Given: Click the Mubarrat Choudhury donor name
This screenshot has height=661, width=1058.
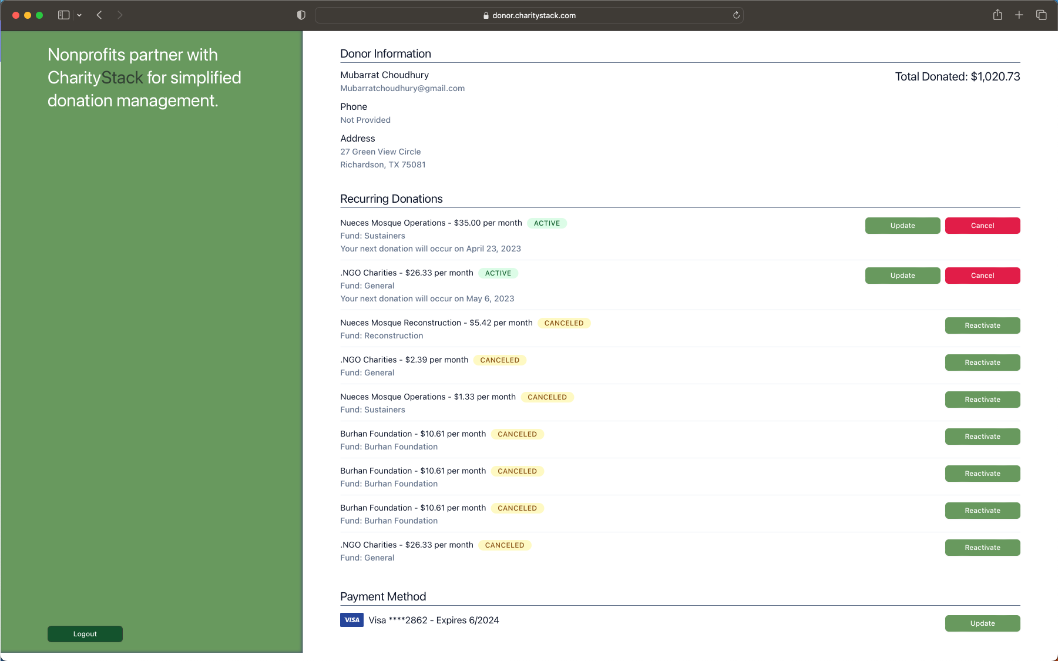Looking at the screenshot, I should coord(385,75).
